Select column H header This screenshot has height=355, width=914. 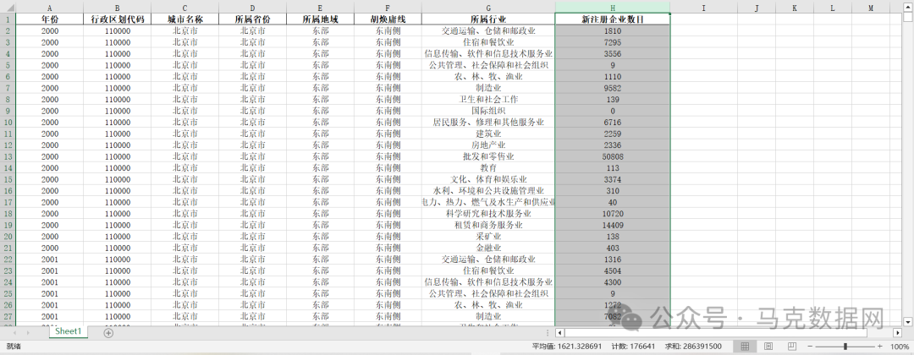613,8
